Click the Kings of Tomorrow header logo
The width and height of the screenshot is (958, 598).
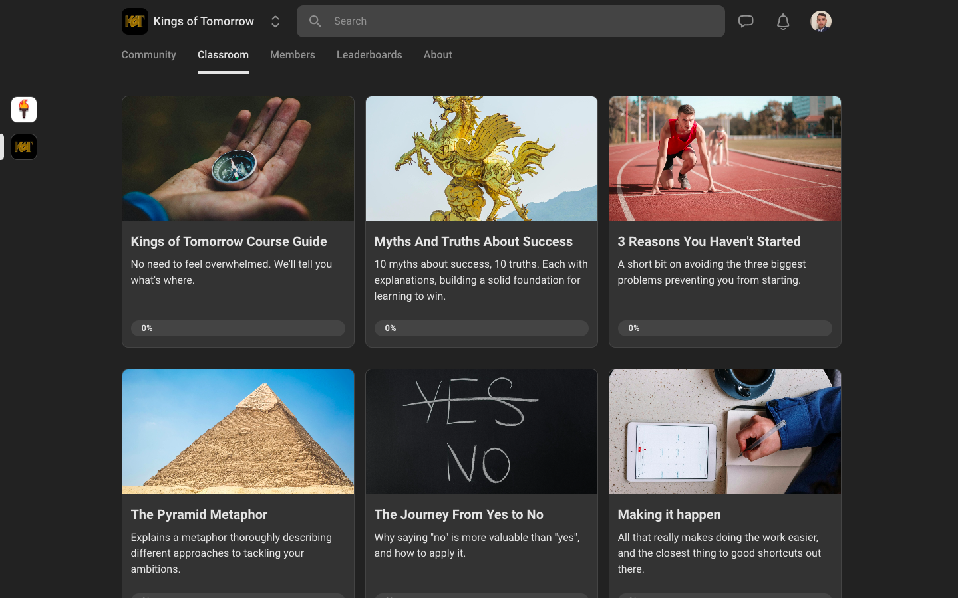(x=135, y=21)
